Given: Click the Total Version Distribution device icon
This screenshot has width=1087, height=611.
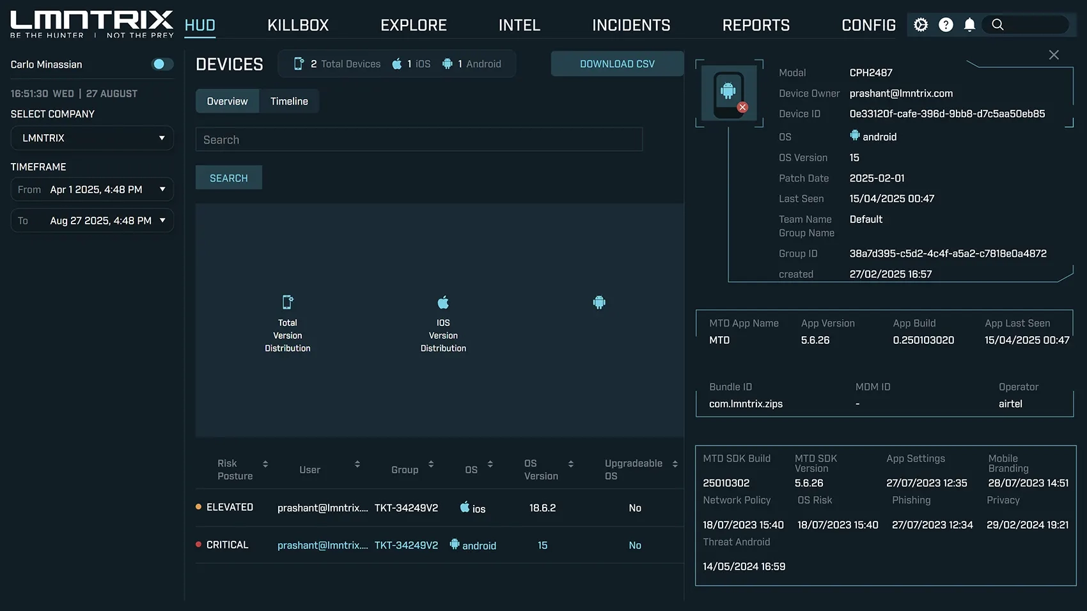Looking at the screenshot, I should [x=288, y=302].
